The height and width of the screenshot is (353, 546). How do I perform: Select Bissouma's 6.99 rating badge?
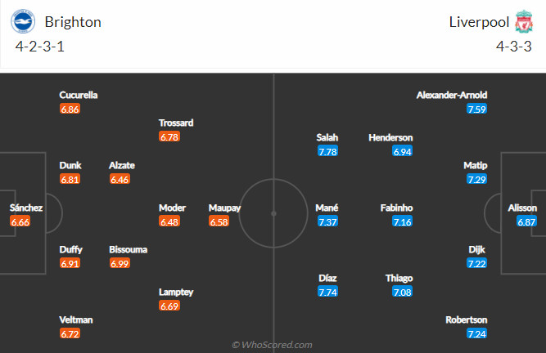pos(120,263)
